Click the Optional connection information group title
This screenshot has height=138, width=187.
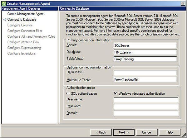coord(89,67)
